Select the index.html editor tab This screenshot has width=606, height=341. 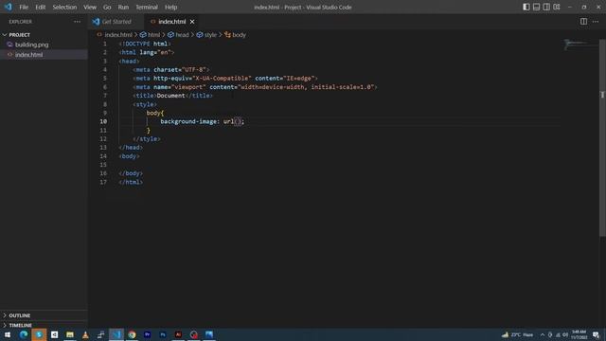coord(172,22)
